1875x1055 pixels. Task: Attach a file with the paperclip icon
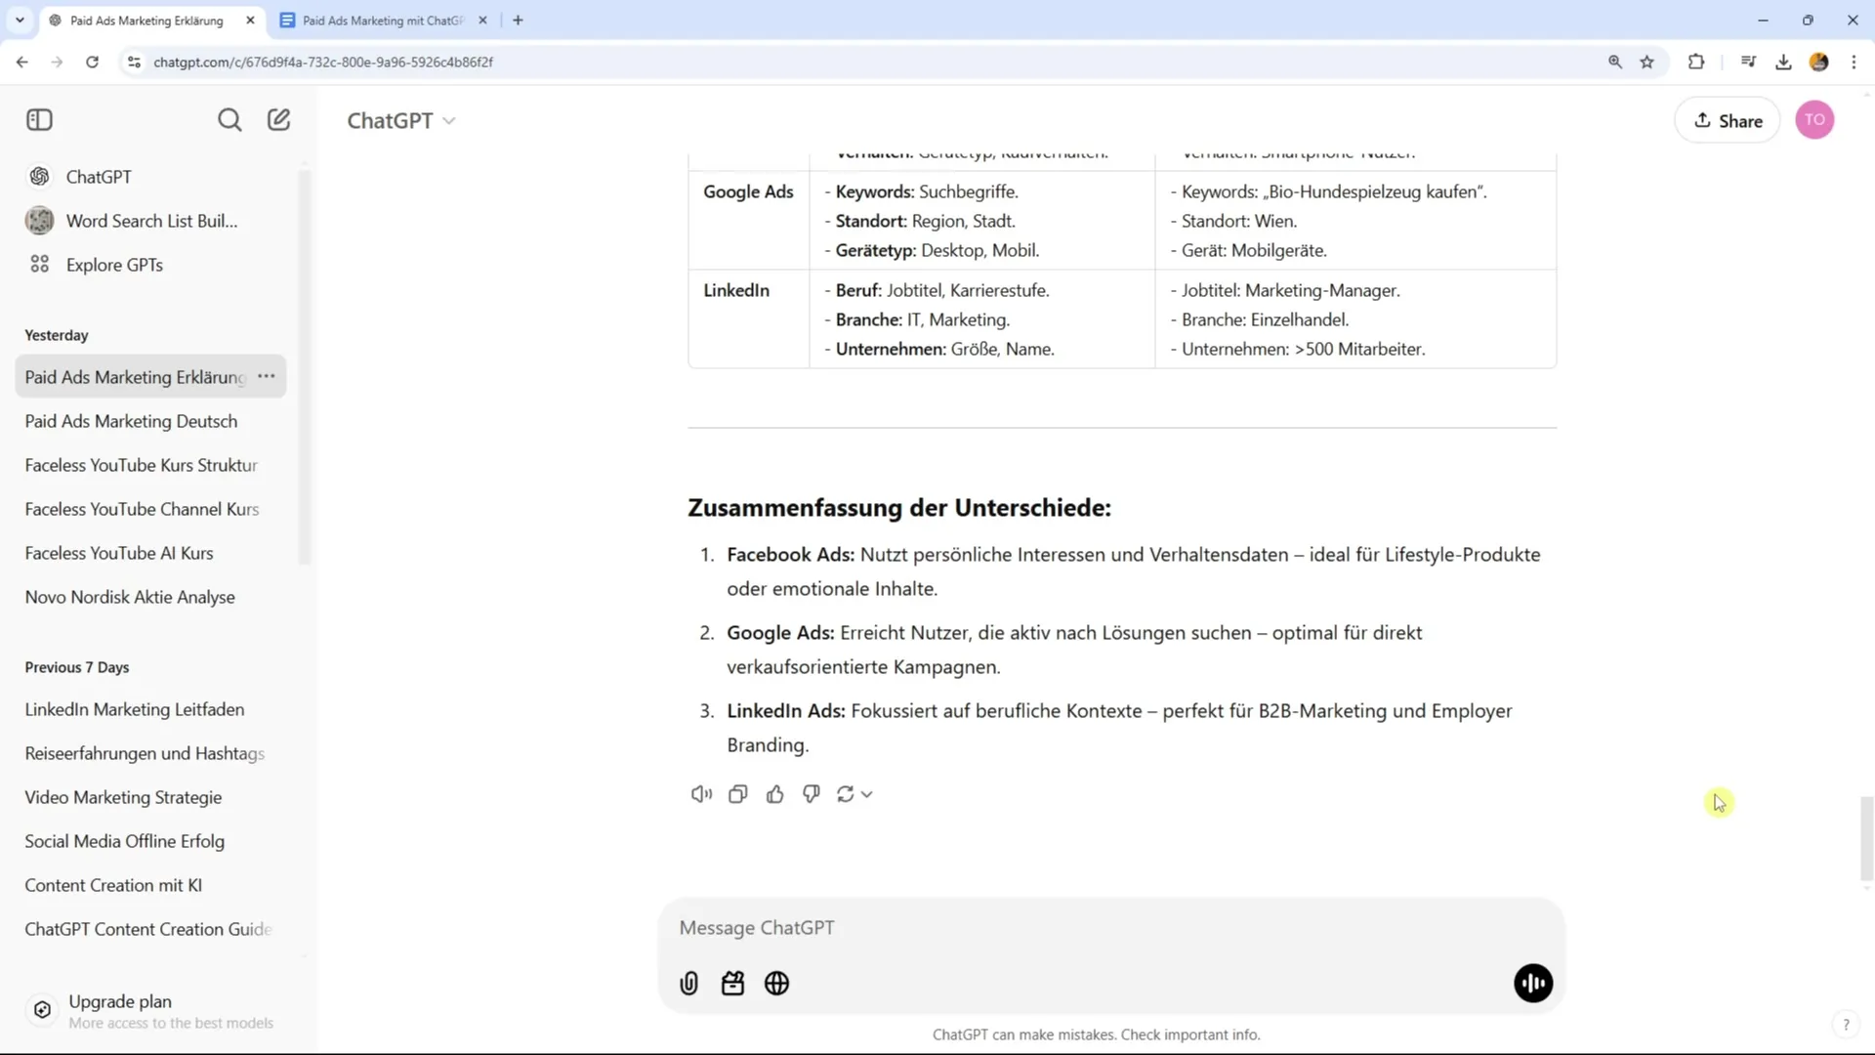(689, 984)
